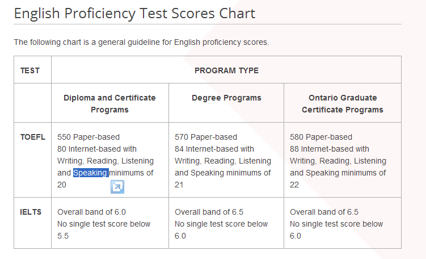Click the PROGRAM TYPE header cell
This screenshot has width=426, height=259.
click(x=226, y=70)
